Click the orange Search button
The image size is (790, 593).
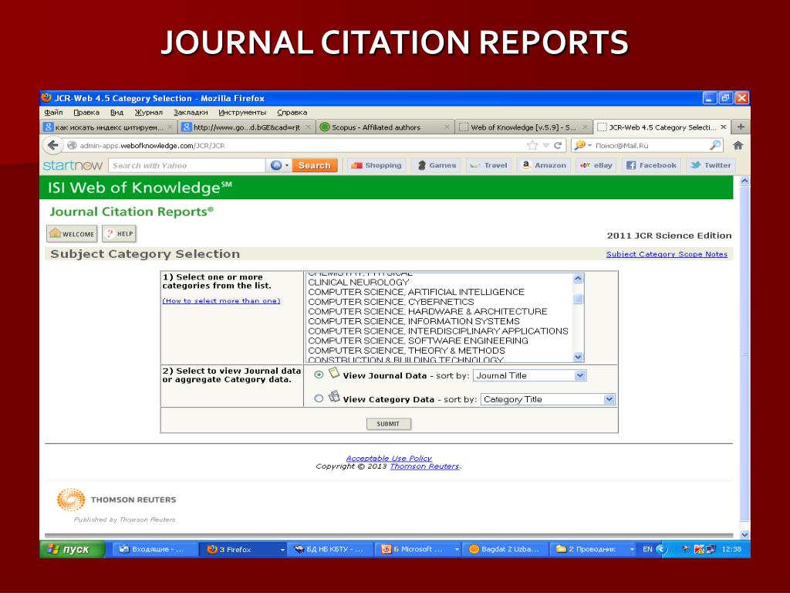(x=315, y=165)
